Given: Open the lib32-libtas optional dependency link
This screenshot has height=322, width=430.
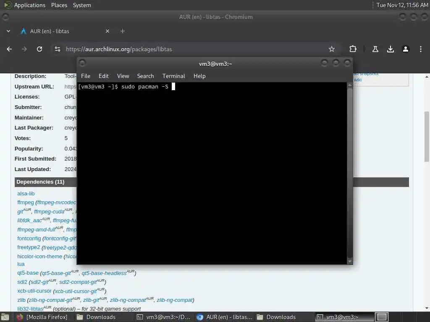Looking at the screenshot, I should coord(30,309).
